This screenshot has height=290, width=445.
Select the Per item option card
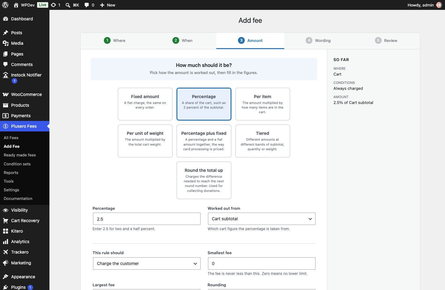click(x=263, y=104)
